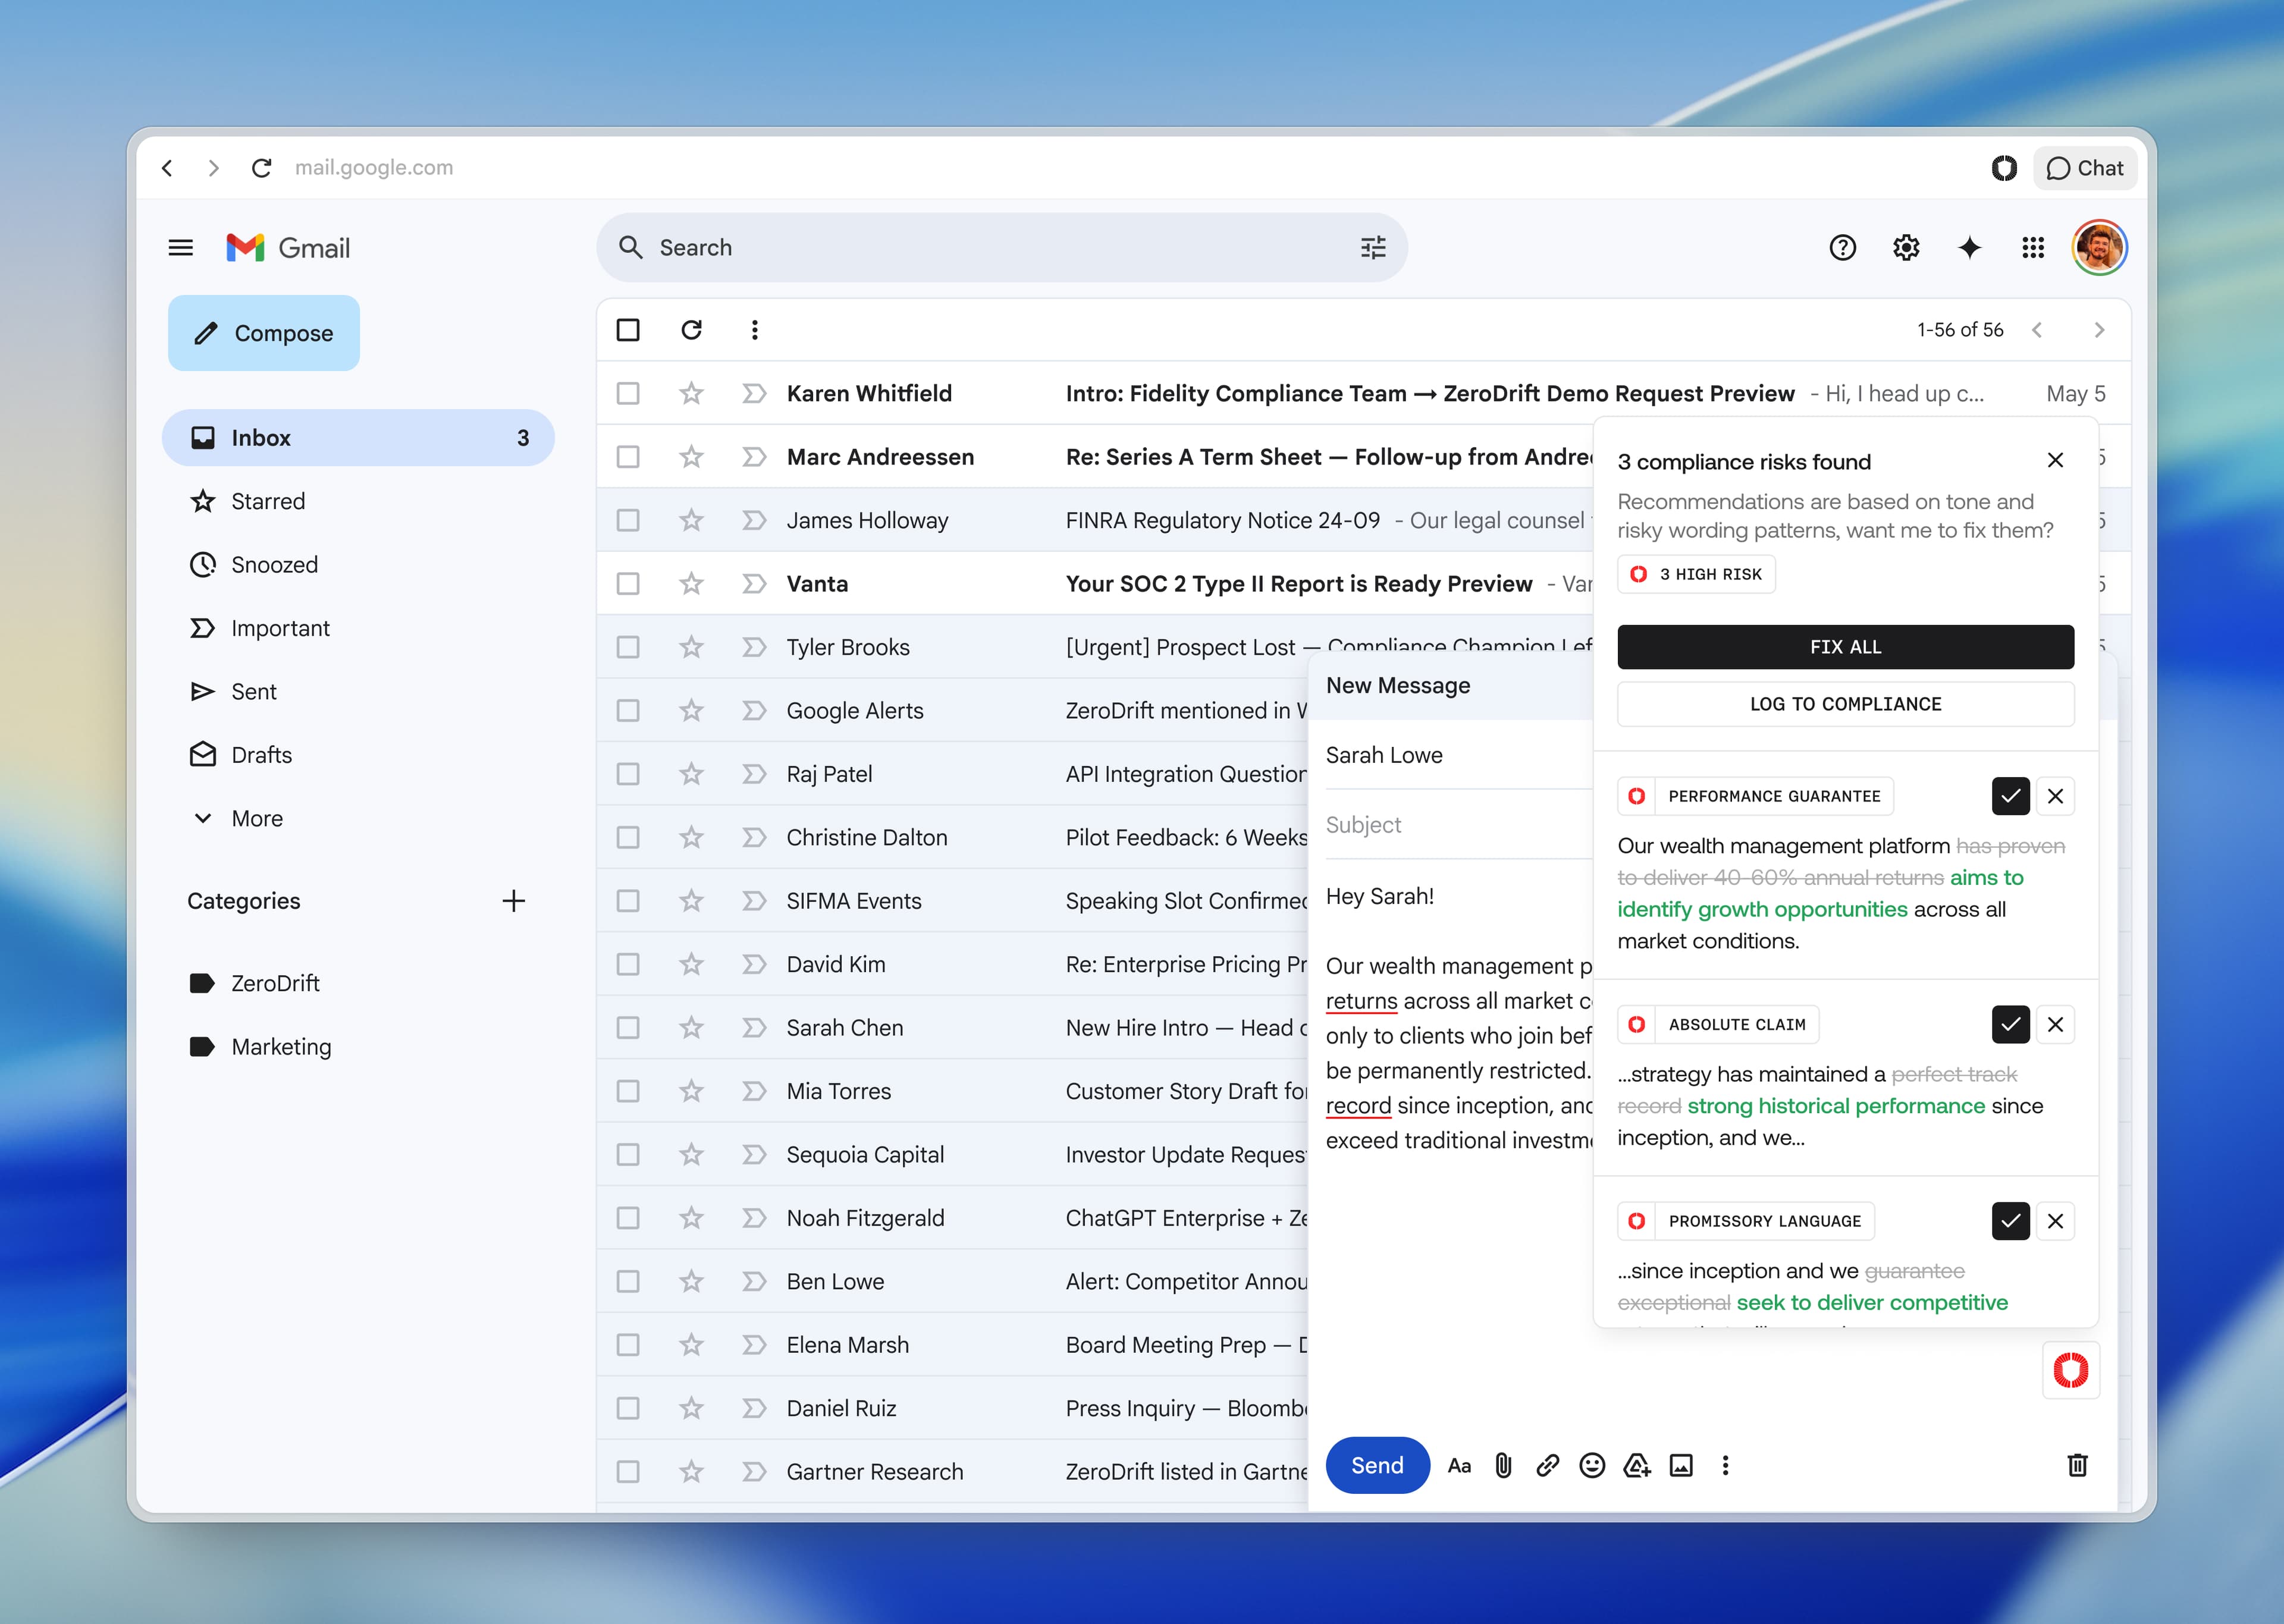This screenshot has height=1624, width=2284.
Task: Mark the SIFMA Events email as important
Action: point(754,901)
